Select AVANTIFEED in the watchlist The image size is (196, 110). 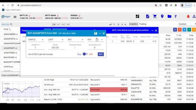coord(11,53)
